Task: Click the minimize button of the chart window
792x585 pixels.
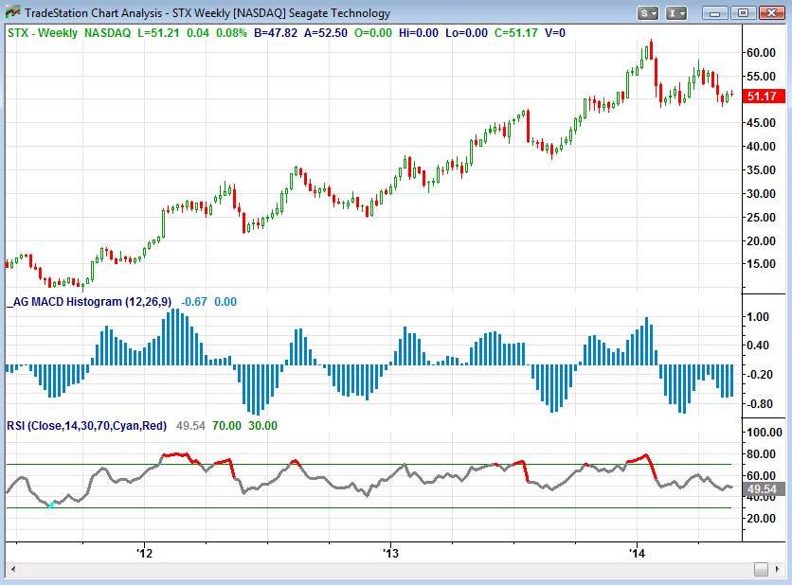Action: (713, 13)
